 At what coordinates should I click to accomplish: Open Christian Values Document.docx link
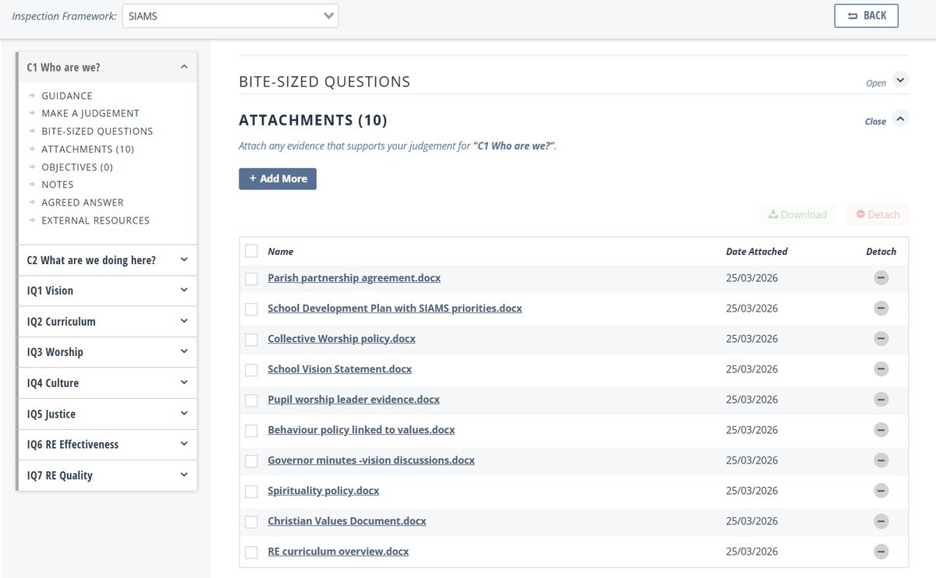tap(347, 521)
